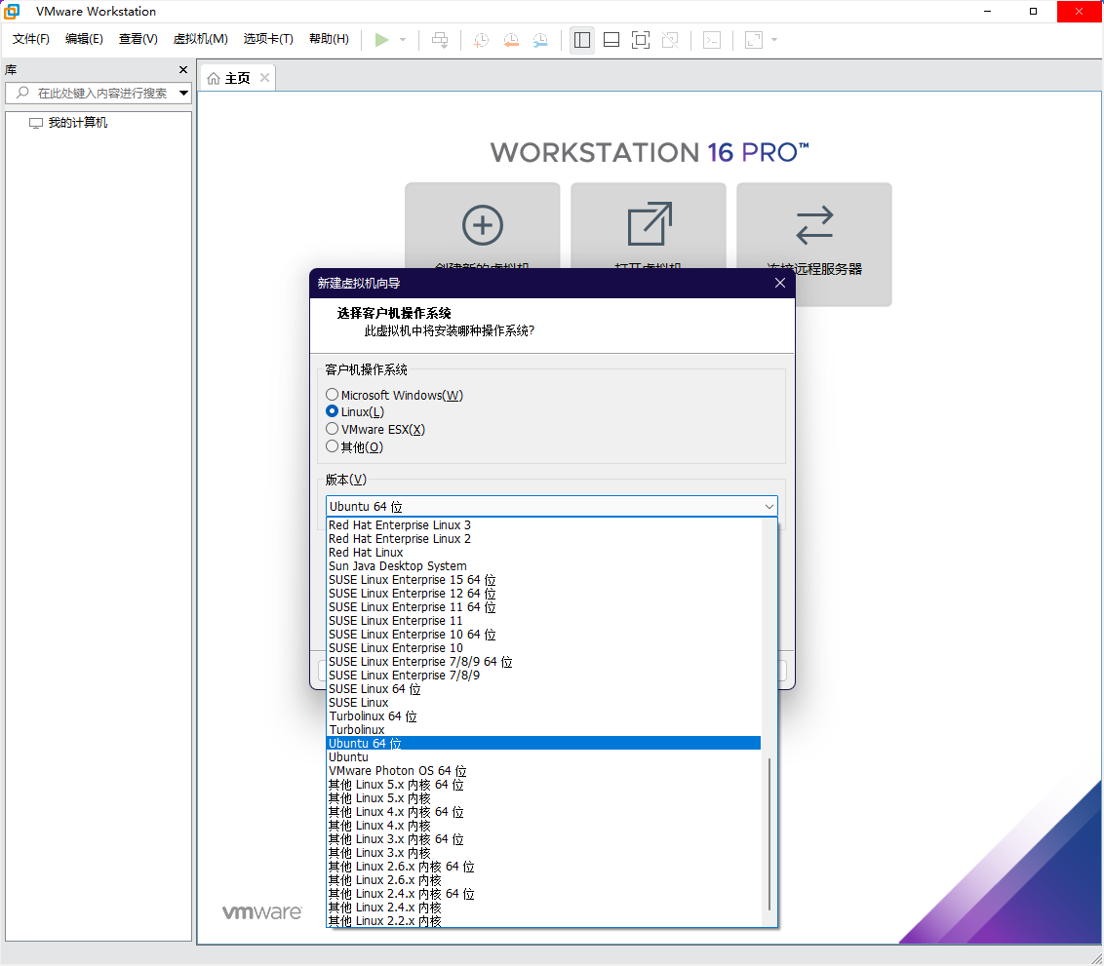Open the 查看(V) menu

click(138, 39)
